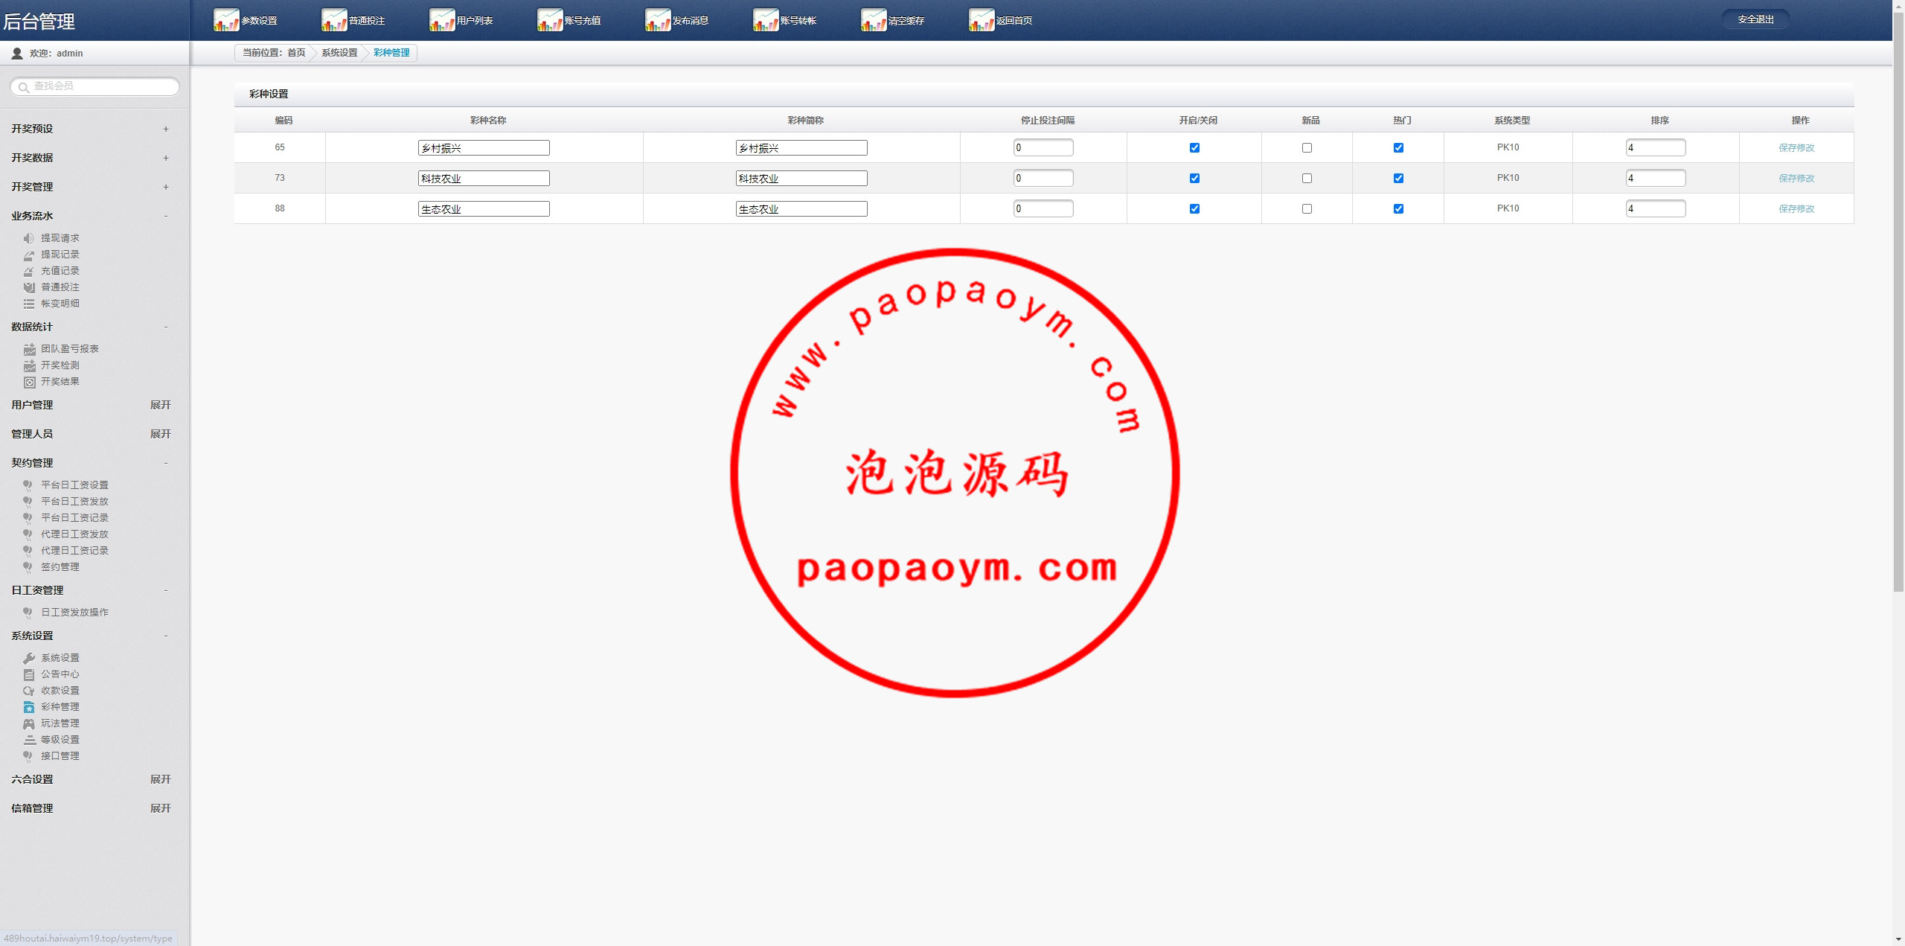Image resolution: width=1905 pixels, height=946 pixels.
Task: Click the 玩法管理 gamepad icon
Action: pyautogui.click(x=29, y=723)
